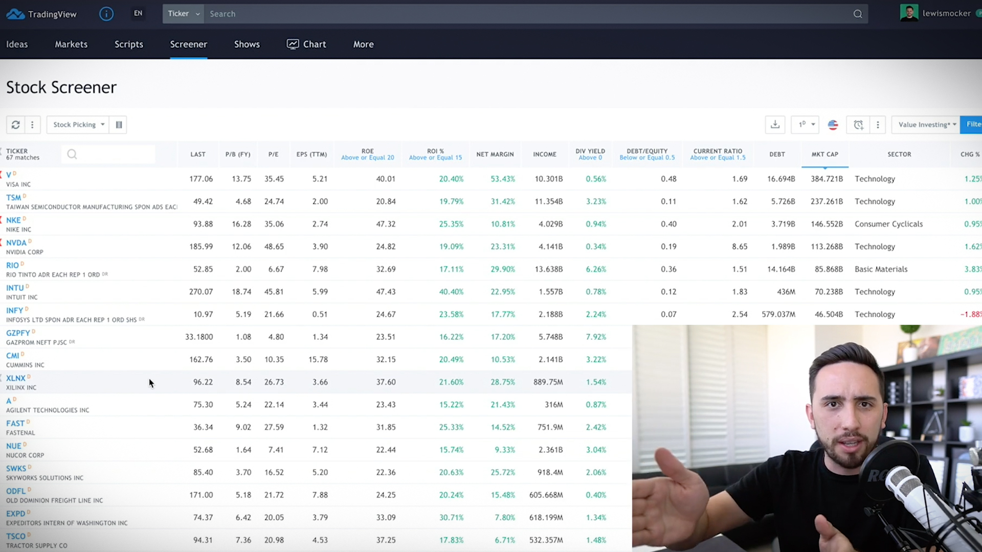Open the INFY Infosys ticker
Image resolution: width=982 pixels, height=552 pixels.
point(14,310)
